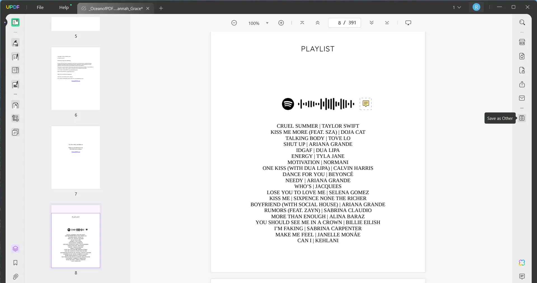The width and height of the screenshot is (537, 283).
Task: Open the sticky note beside Spotify code
Action: pyautogui.click(x=366, y=104)
